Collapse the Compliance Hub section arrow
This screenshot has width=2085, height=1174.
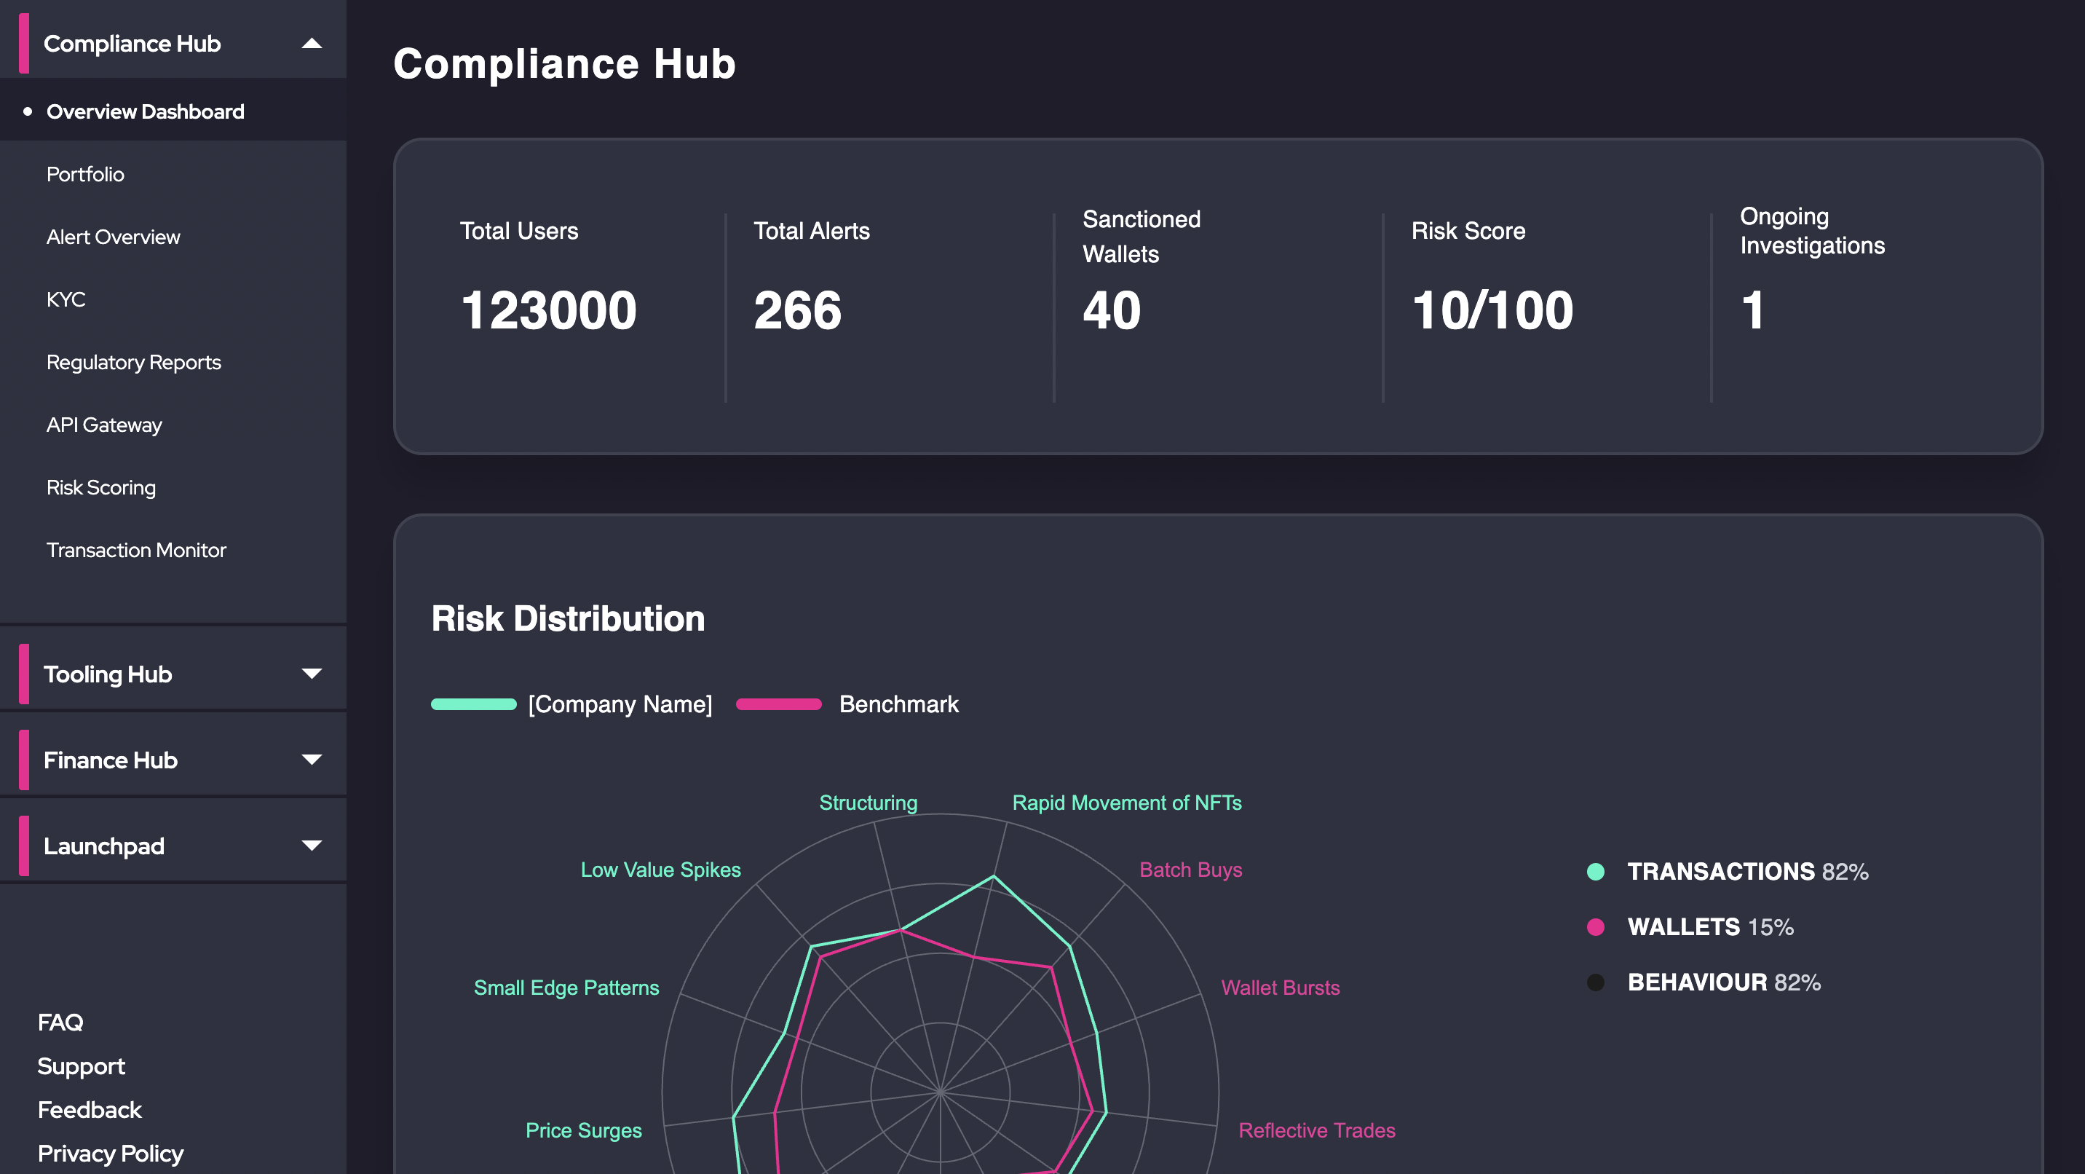pyautogui.click(x=312, y=44)
